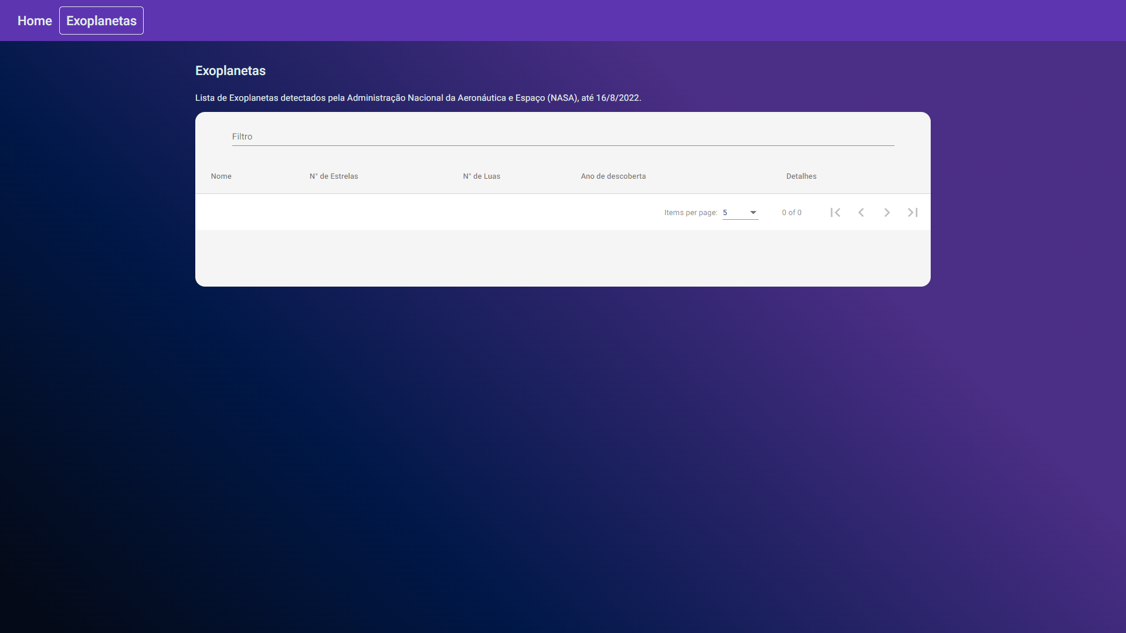Click the Ano de descoberta column header
Viewport: 1126px width, 633px height.
coord(613,176)
